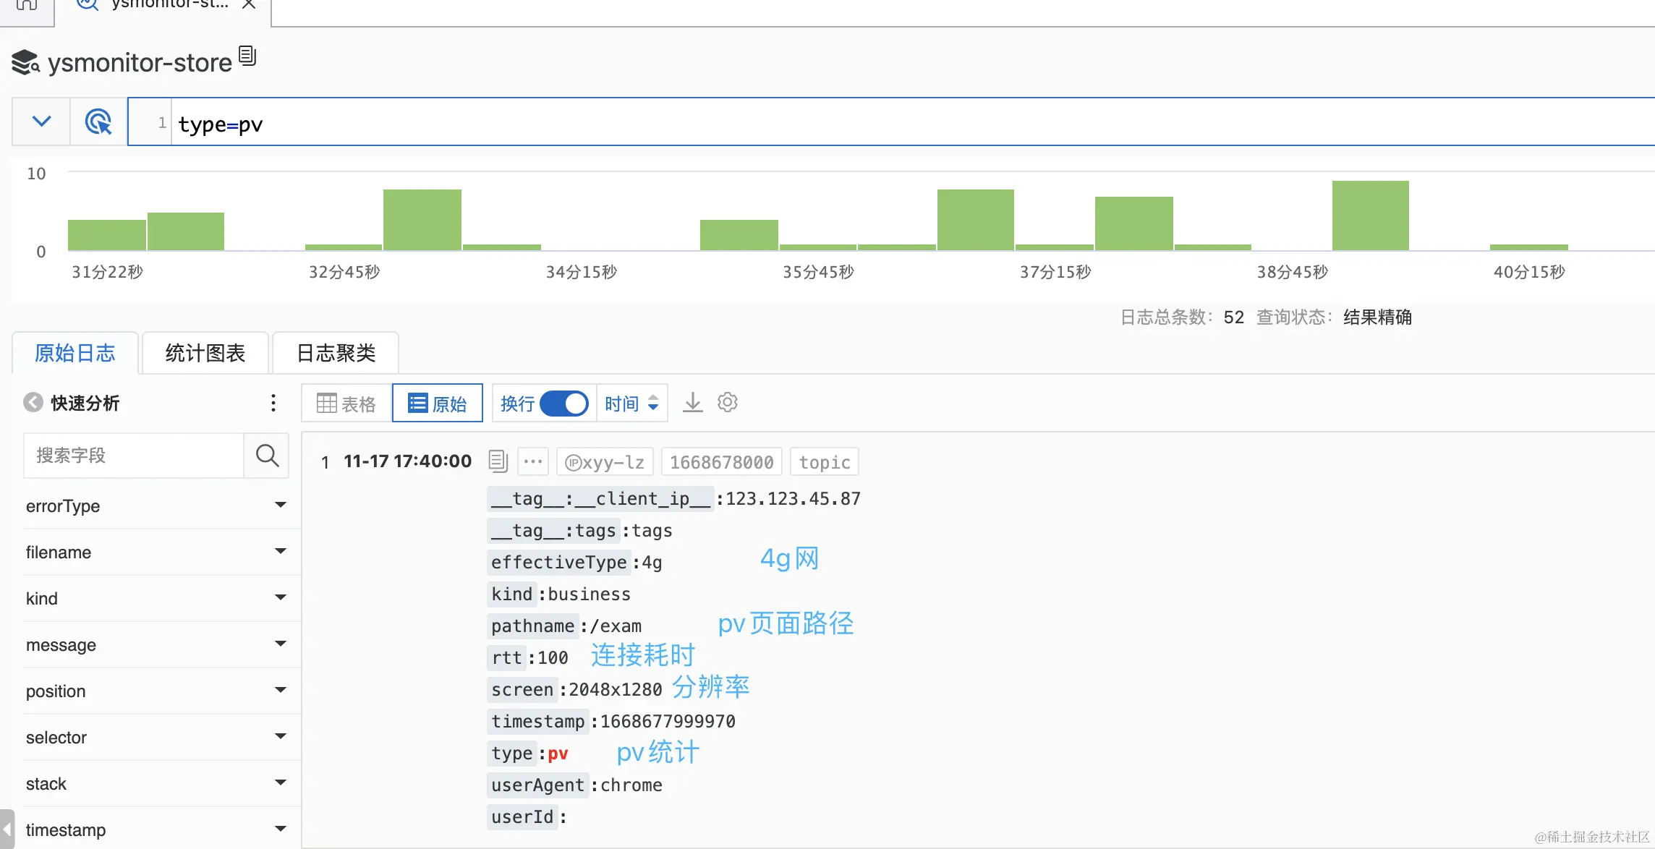Expand the message field dropdown
This screenshot has height=849, width=1655.
tap(281, 644)
